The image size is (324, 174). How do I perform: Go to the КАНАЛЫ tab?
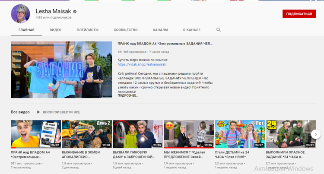pyautogui.click(x=160, y=30)
